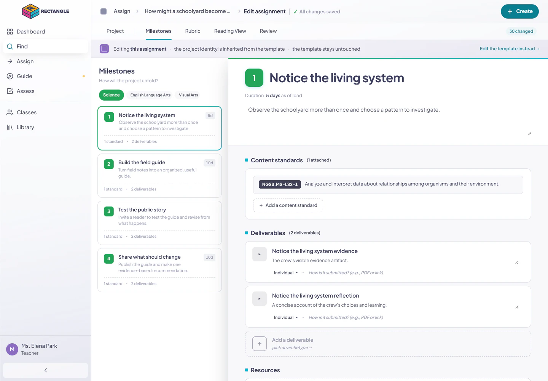Select the Share what should change milestone

159,270
